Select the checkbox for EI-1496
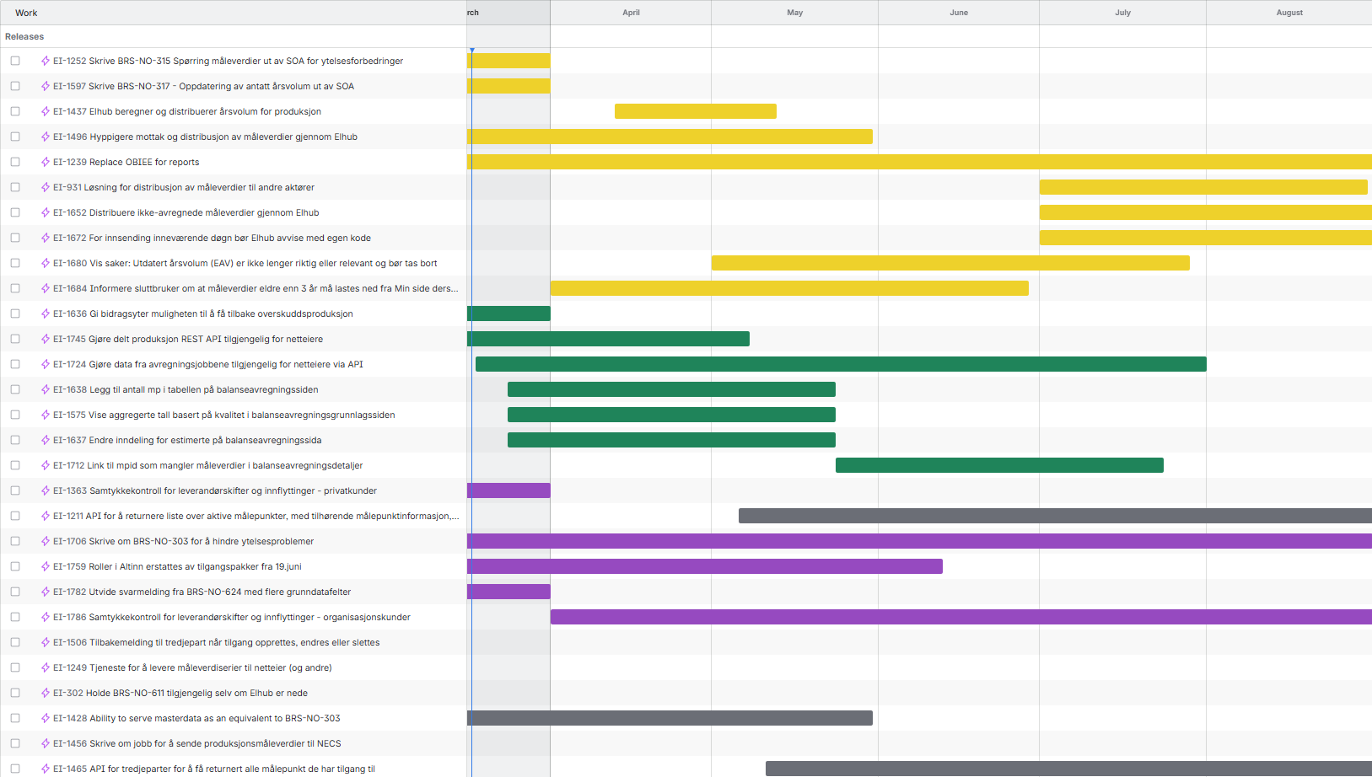This screenshot has height=777, width=1372. click(15, 137)
